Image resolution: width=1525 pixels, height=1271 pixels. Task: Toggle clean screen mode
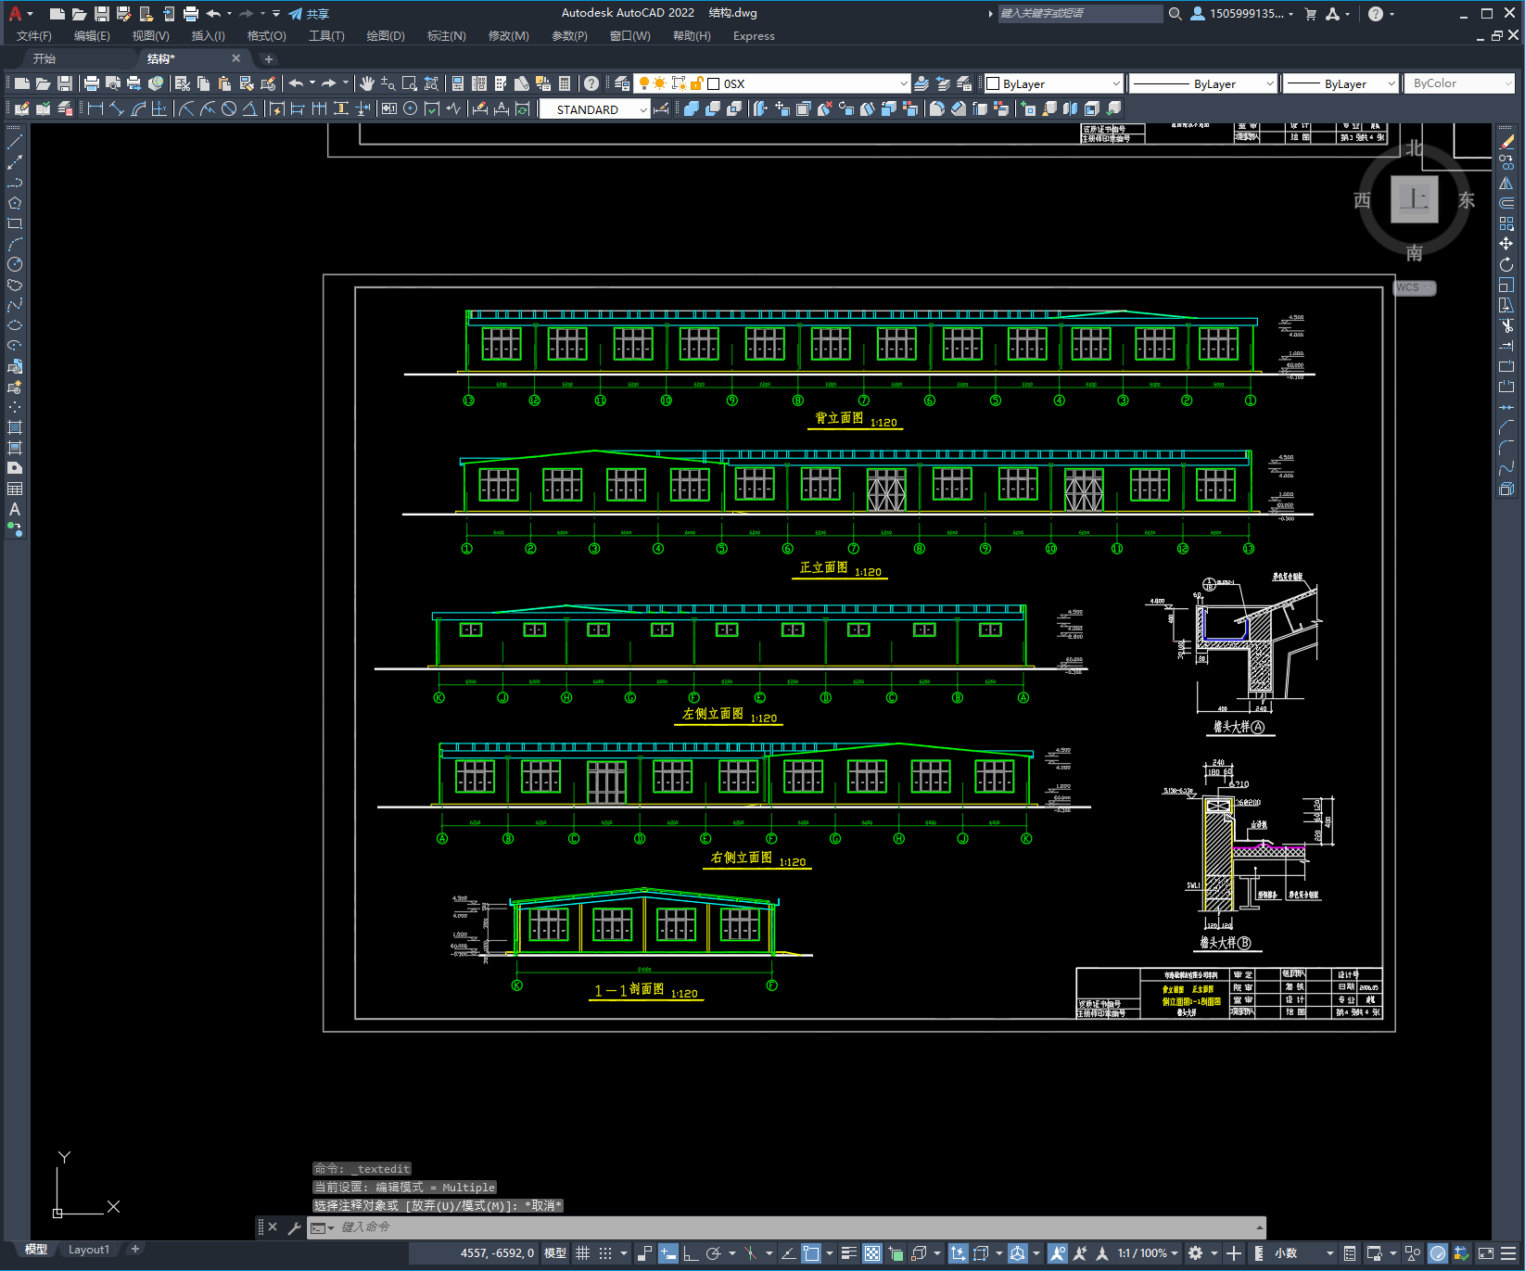click(1486, 1253)
